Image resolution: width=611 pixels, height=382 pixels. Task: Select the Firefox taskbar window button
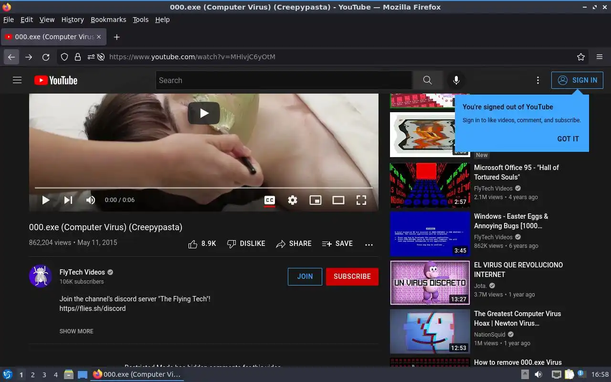137,374
